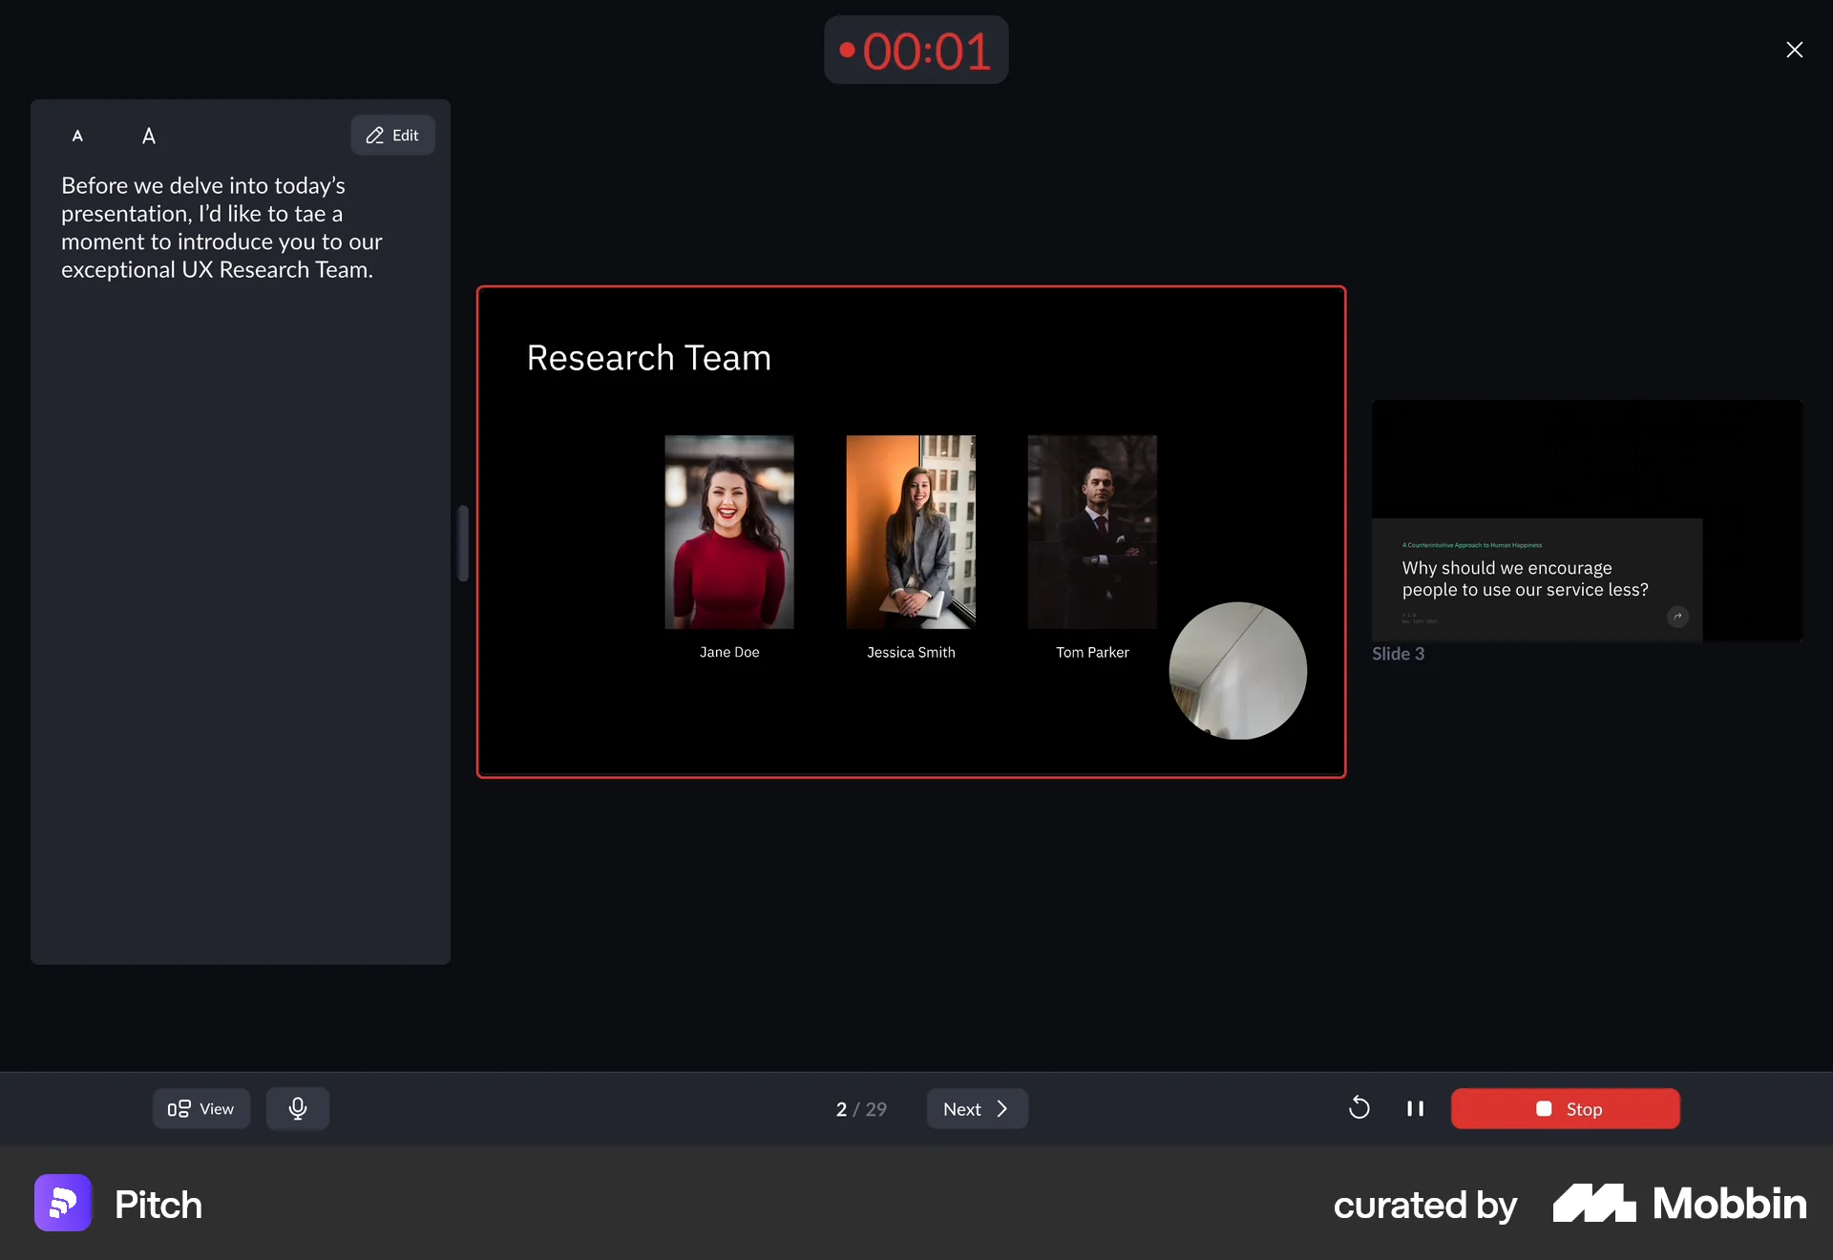Increase speaker notes font size
Screen dimensions: 1833x1260
[x=149, y=136]
